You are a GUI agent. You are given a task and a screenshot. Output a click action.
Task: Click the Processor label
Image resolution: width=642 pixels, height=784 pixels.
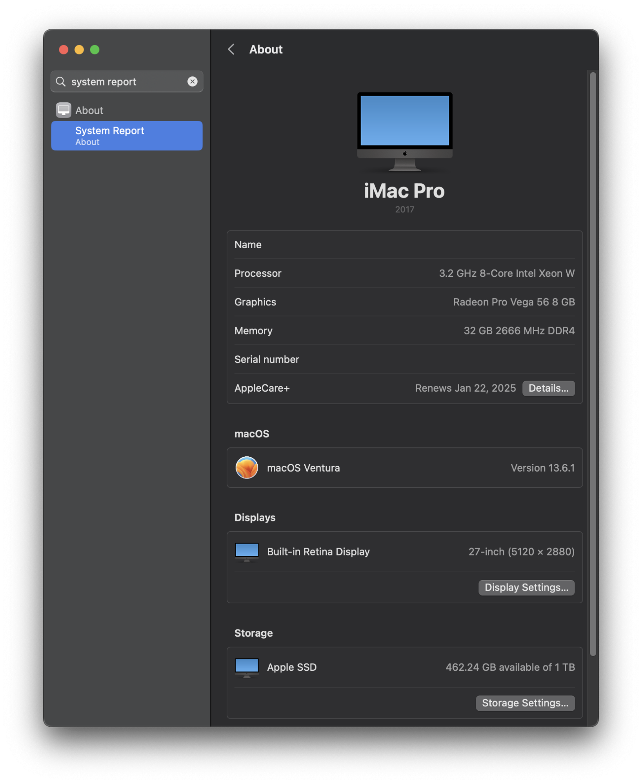point(258,273)
